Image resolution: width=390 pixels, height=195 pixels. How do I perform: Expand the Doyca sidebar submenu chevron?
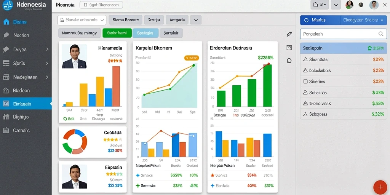47,50
